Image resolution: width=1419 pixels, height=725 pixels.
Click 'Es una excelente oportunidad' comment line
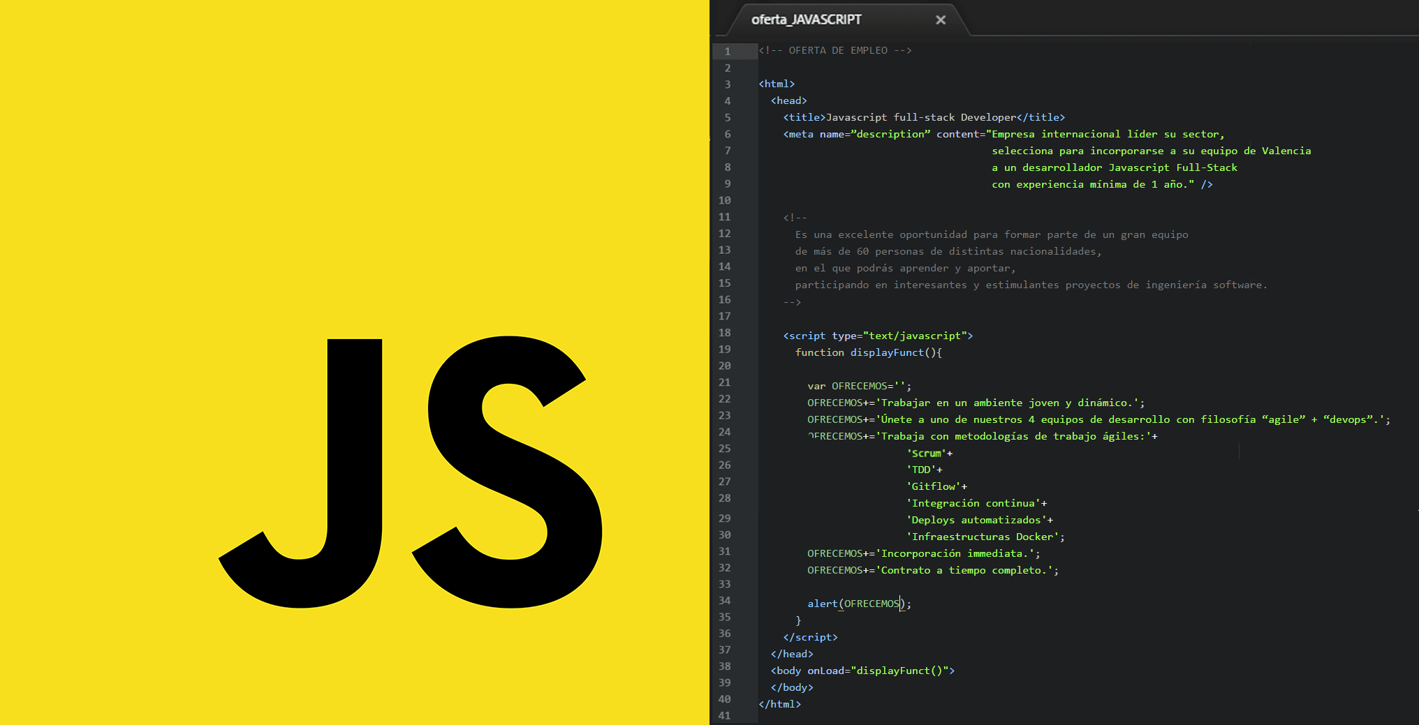coord(992,234)
